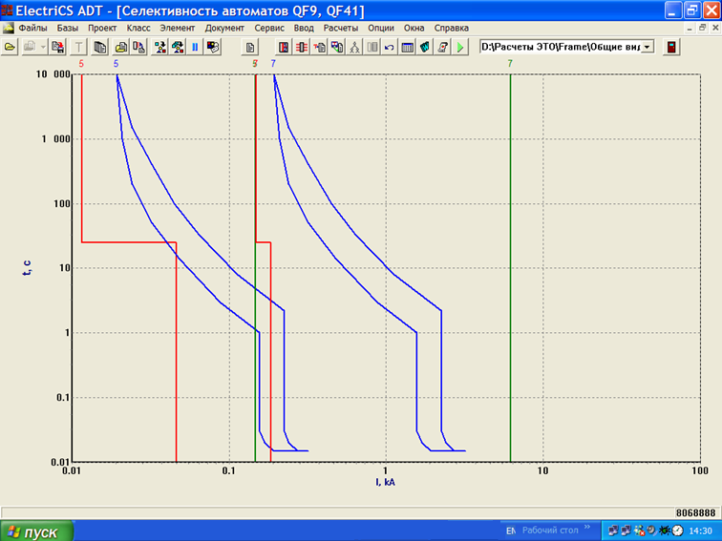This screenshot has width=722, height=541.
Task: Click the colored squares link toolbar icon
Action: (x=213, y=47)
